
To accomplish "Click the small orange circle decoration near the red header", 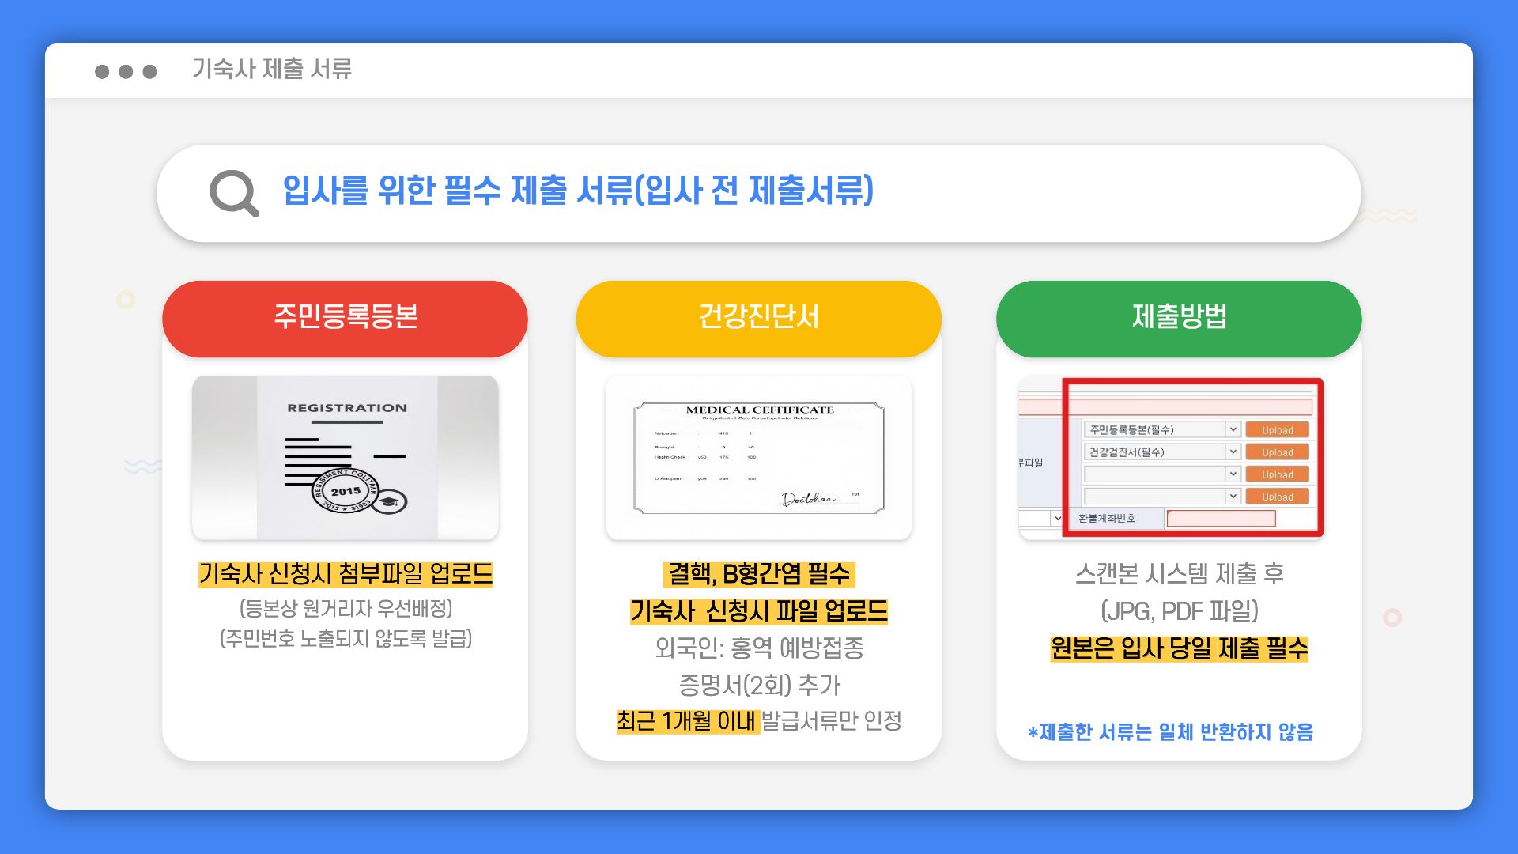I will click(x=126, y=300).
